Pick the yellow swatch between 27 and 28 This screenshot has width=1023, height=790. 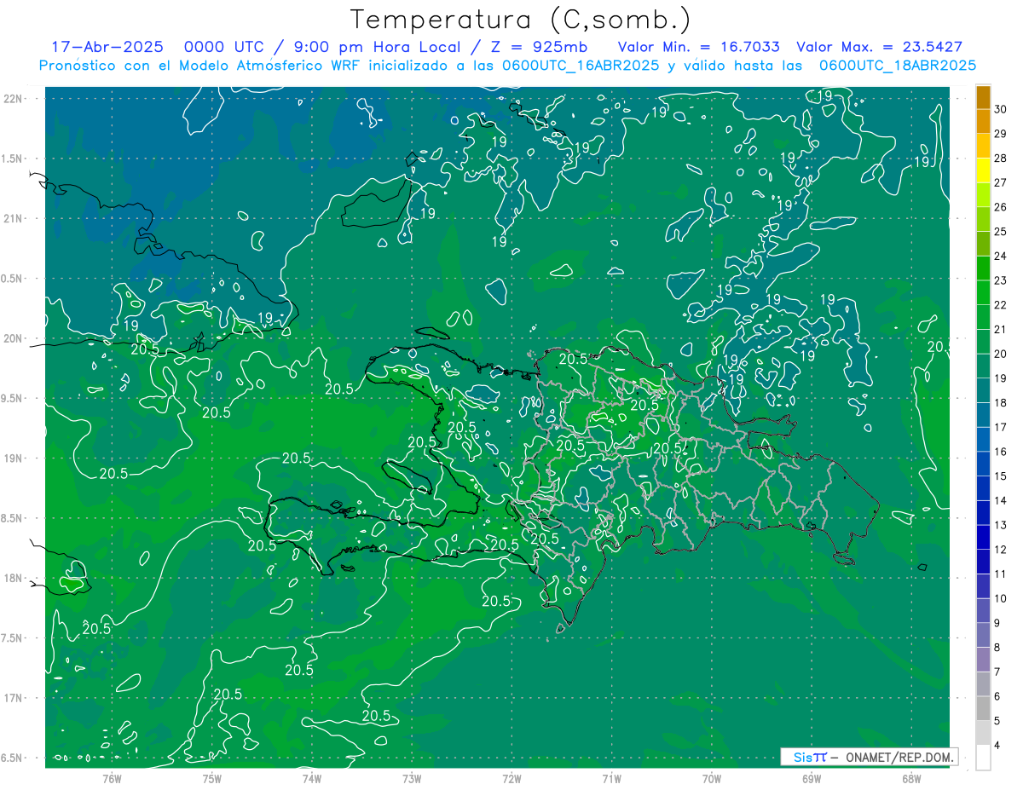(x=983, y=170)
